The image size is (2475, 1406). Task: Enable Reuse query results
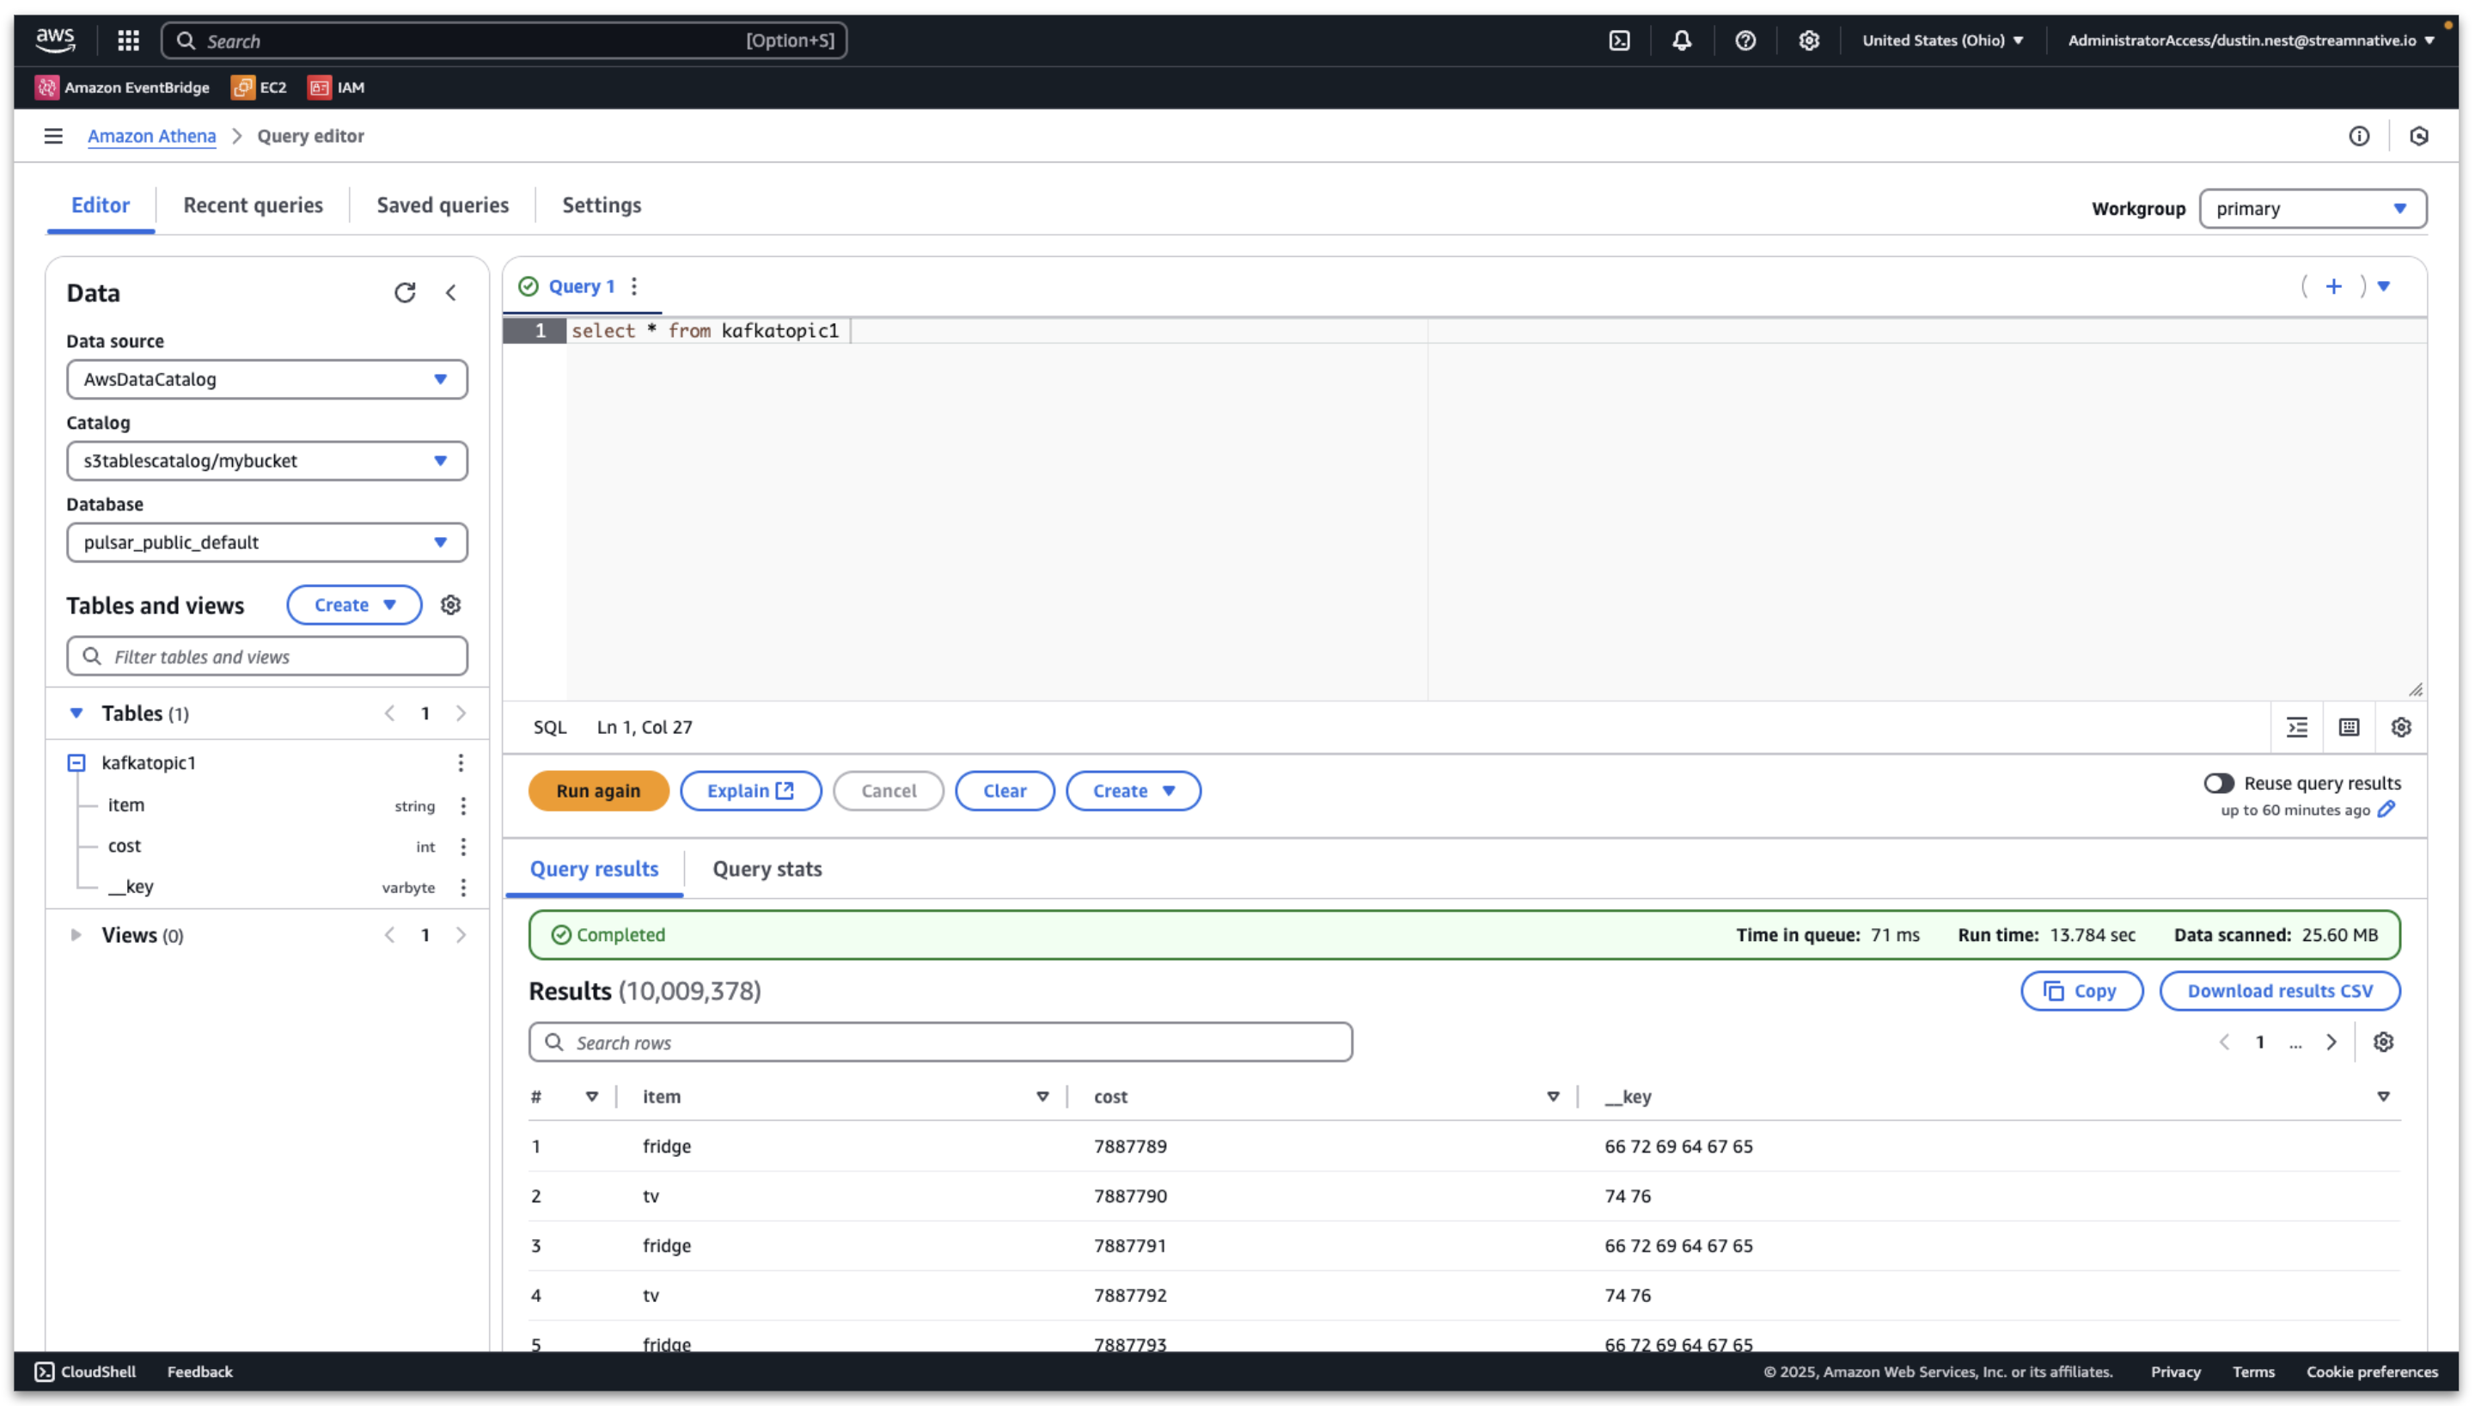2221,783
